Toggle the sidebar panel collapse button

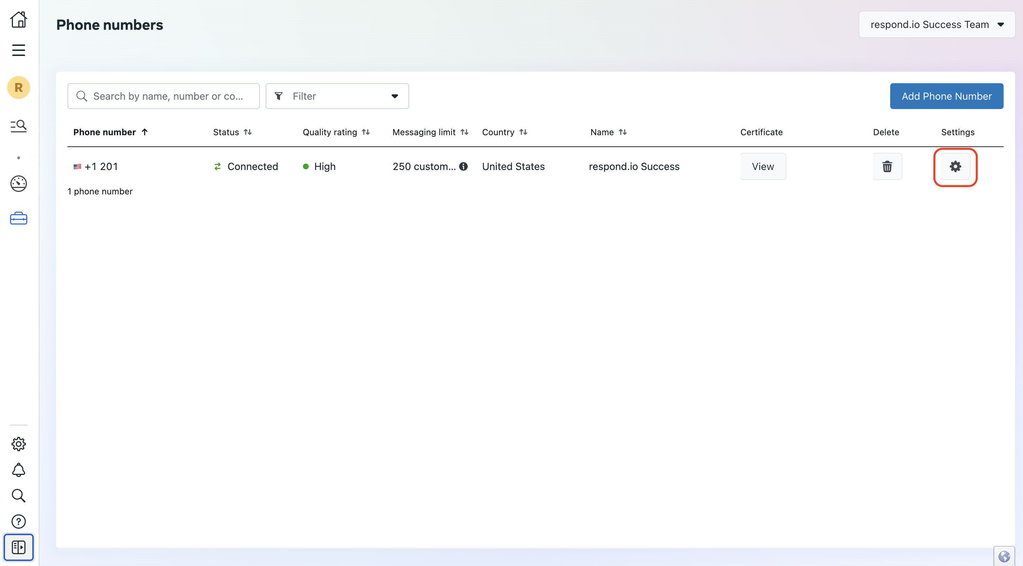[x=18, y=547]
